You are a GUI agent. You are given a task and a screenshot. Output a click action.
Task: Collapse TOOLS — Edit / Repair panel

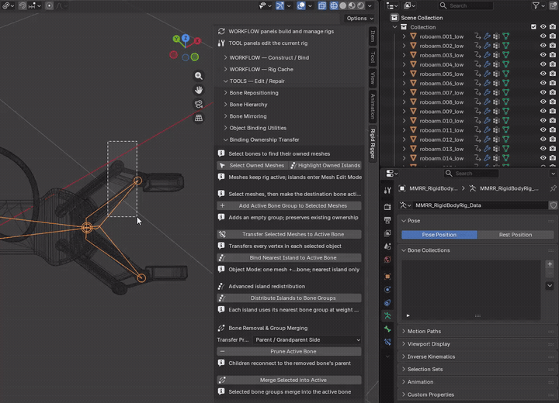click(257, 81)
